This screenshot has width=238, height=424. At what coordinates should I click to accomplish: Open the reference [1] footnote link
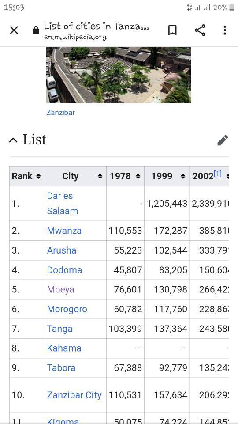218,174
